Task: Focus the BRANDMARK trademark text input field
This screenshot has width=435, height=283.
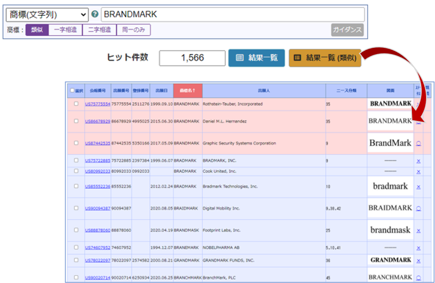Action: (x=233, y=15)
